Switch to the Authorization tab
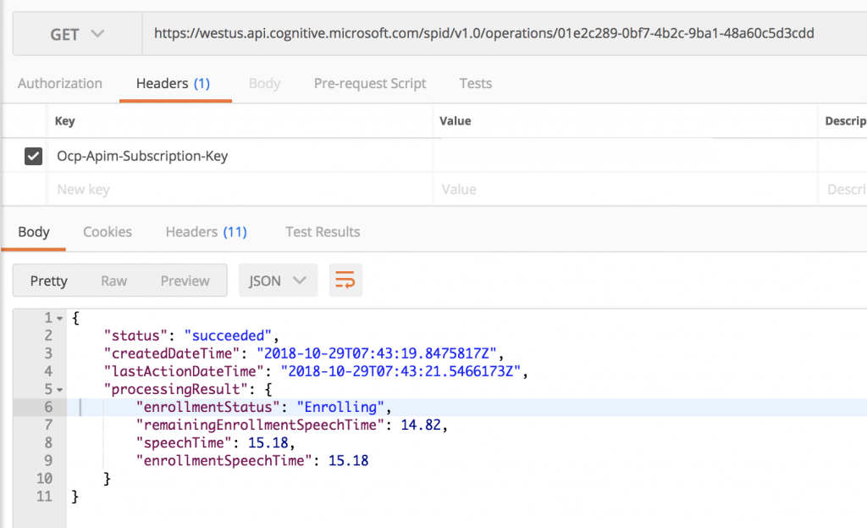This screenshot has height=528, width=867. click(59, 83)
